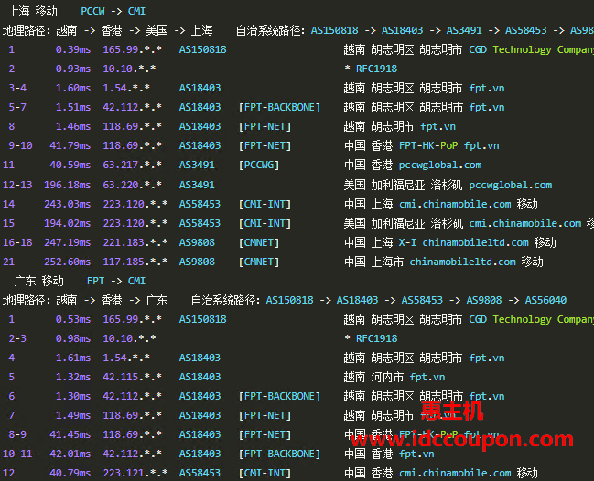Select the 243.03ms latency in hop 14
This screenshot has height=481, width=594.
[71, 204]
